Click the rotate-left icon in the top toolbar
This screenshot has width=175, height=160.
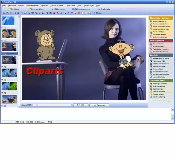(x=4, y=13)
